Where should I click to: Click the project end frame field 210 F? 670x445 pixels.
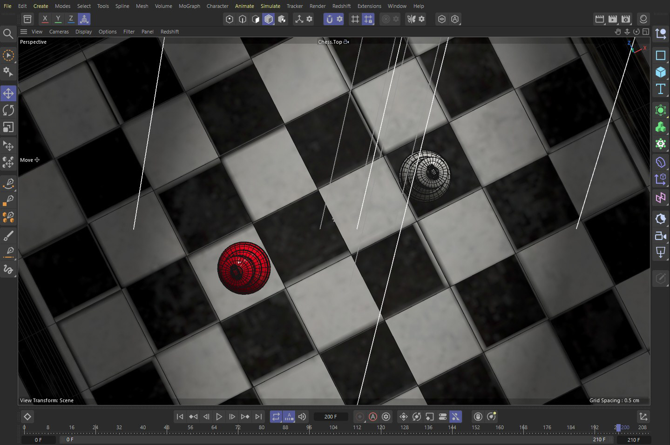(634, 439)
